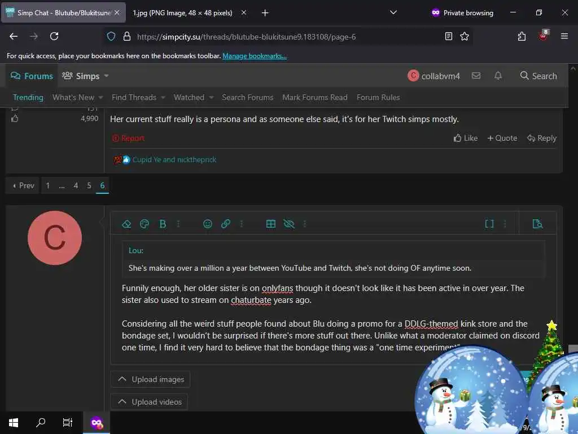
Task: Open the tracking protection shield icon
Action: coord(111,37)
